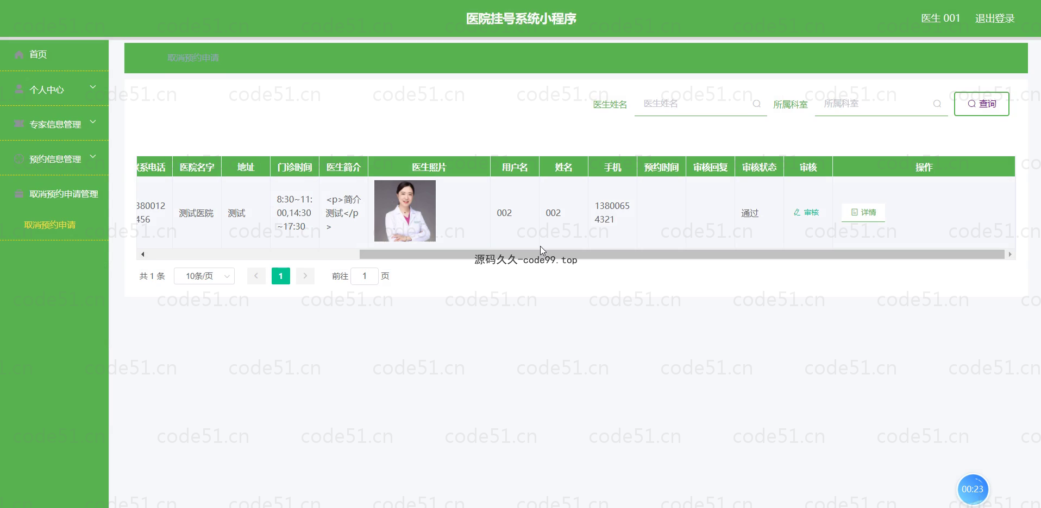Click the 预约时间 column header
Image resolution: width=1041 pixels, height=508 pixels.
[x=661, y=167]
